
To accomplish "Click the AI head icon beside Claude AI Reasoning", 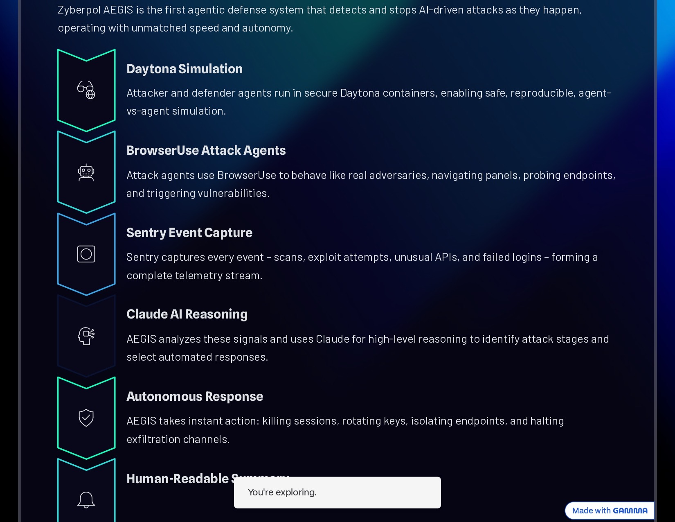I will point(86,336).
